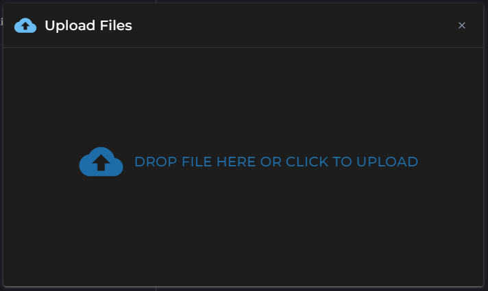The image size is (488, 291).
Task: Click the word UPLOAD in the drop zone
Action: [x=387, y=162]
